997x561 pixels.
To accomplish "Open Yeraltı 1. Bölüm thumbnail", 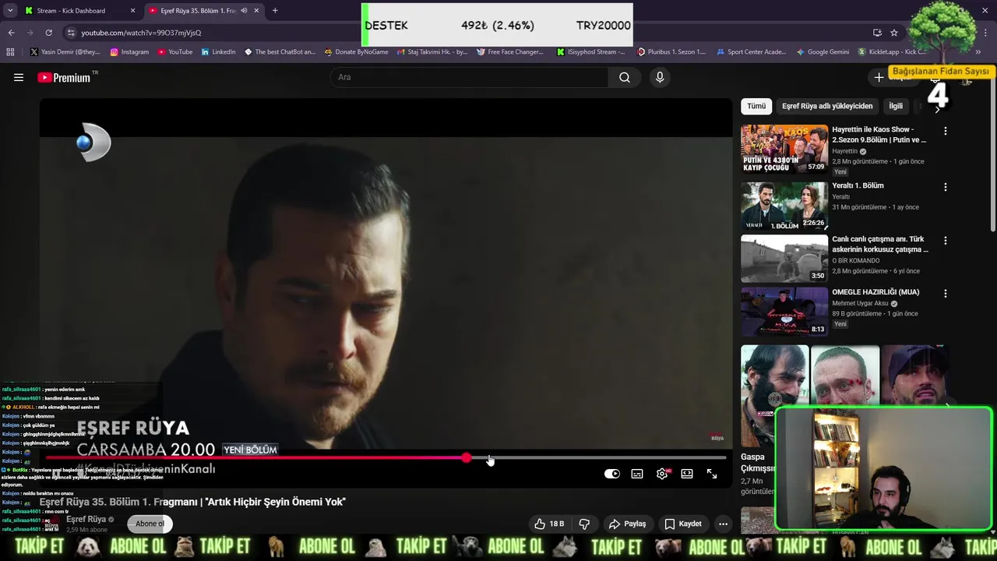I will point(784,206).
